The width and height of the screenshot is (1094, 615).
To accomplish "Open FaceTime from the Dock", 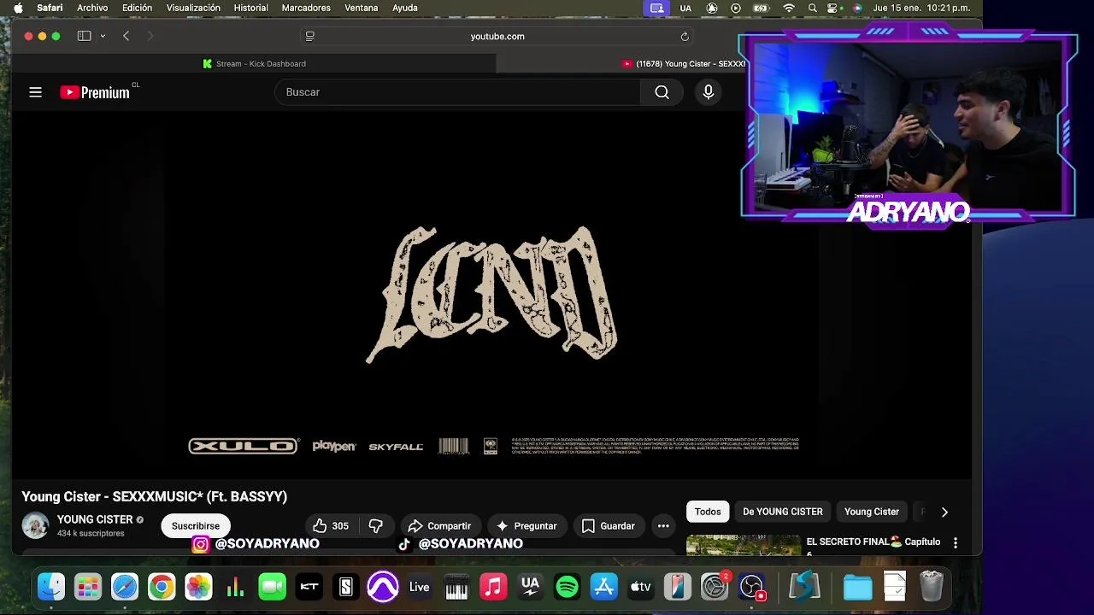I will 272,587.
